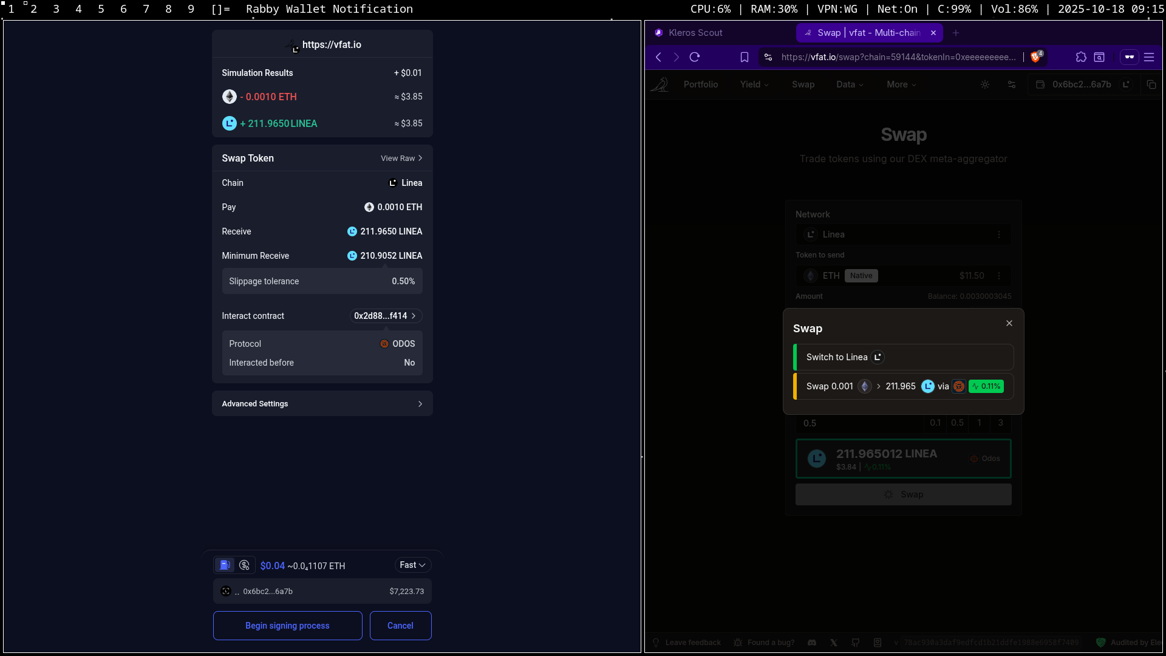Screen dimensions: 1166x656
Task: Toggle vfat light/dark theme sun icon
Action: [x=985, y=84]
